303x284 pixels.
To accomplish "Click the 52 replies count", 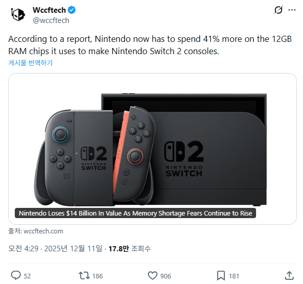I will 27,276.
